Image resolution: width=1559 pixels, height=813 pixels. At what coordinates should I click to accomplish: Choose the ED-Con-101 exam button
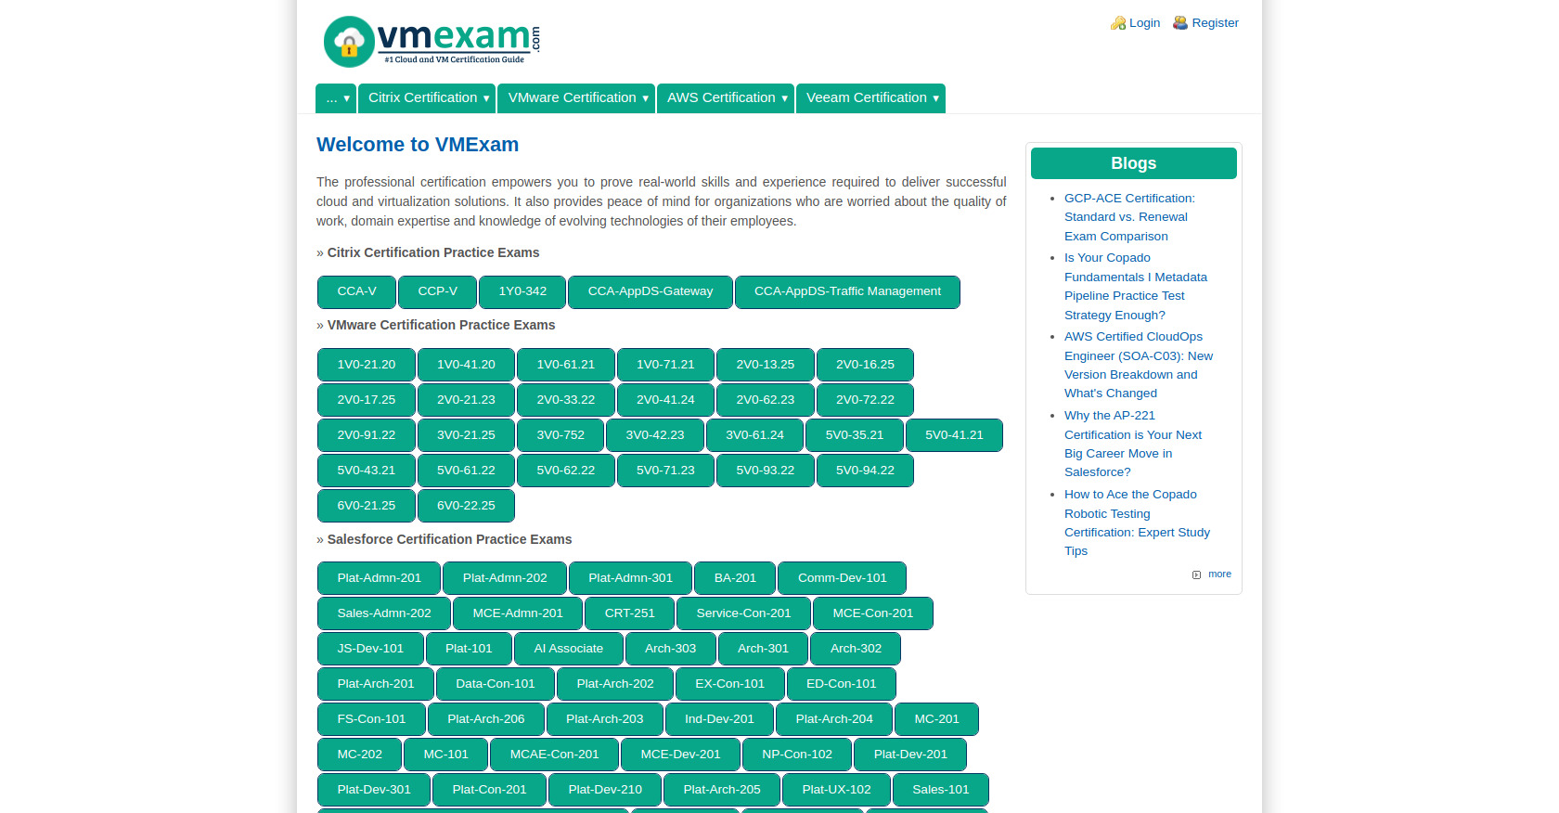(x=841, y=684)
